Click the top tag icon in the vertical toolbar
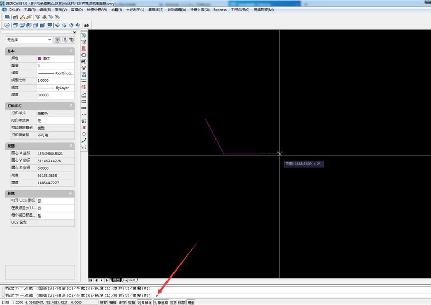The width and height of the screenshot is (431, 305). tap(84, 36)
